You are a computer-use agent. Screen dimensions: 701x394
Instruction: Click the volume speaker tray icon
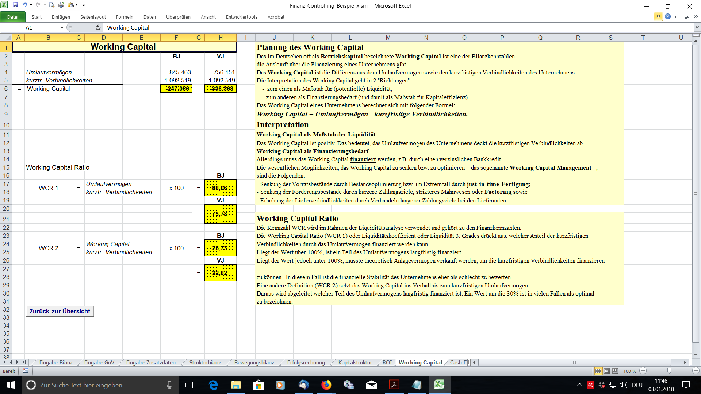point(624,385)
